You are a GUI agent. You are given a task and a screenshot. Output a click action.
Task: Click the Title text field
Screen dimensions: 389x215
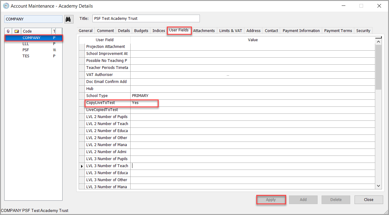146,19
